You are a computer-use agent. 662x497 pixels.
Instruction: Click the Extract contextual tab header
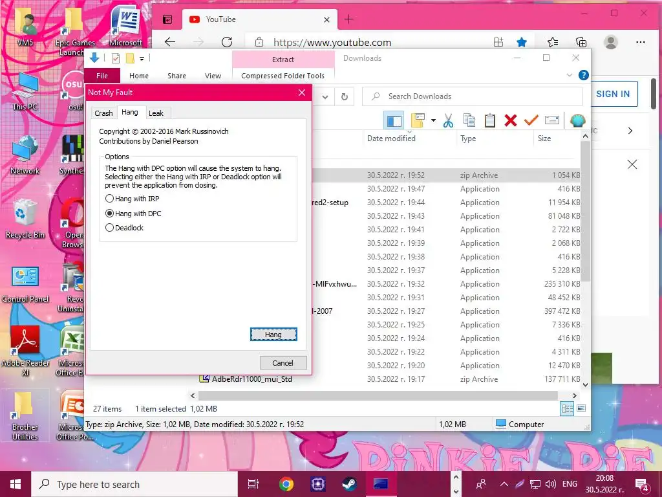pos(283,60)
